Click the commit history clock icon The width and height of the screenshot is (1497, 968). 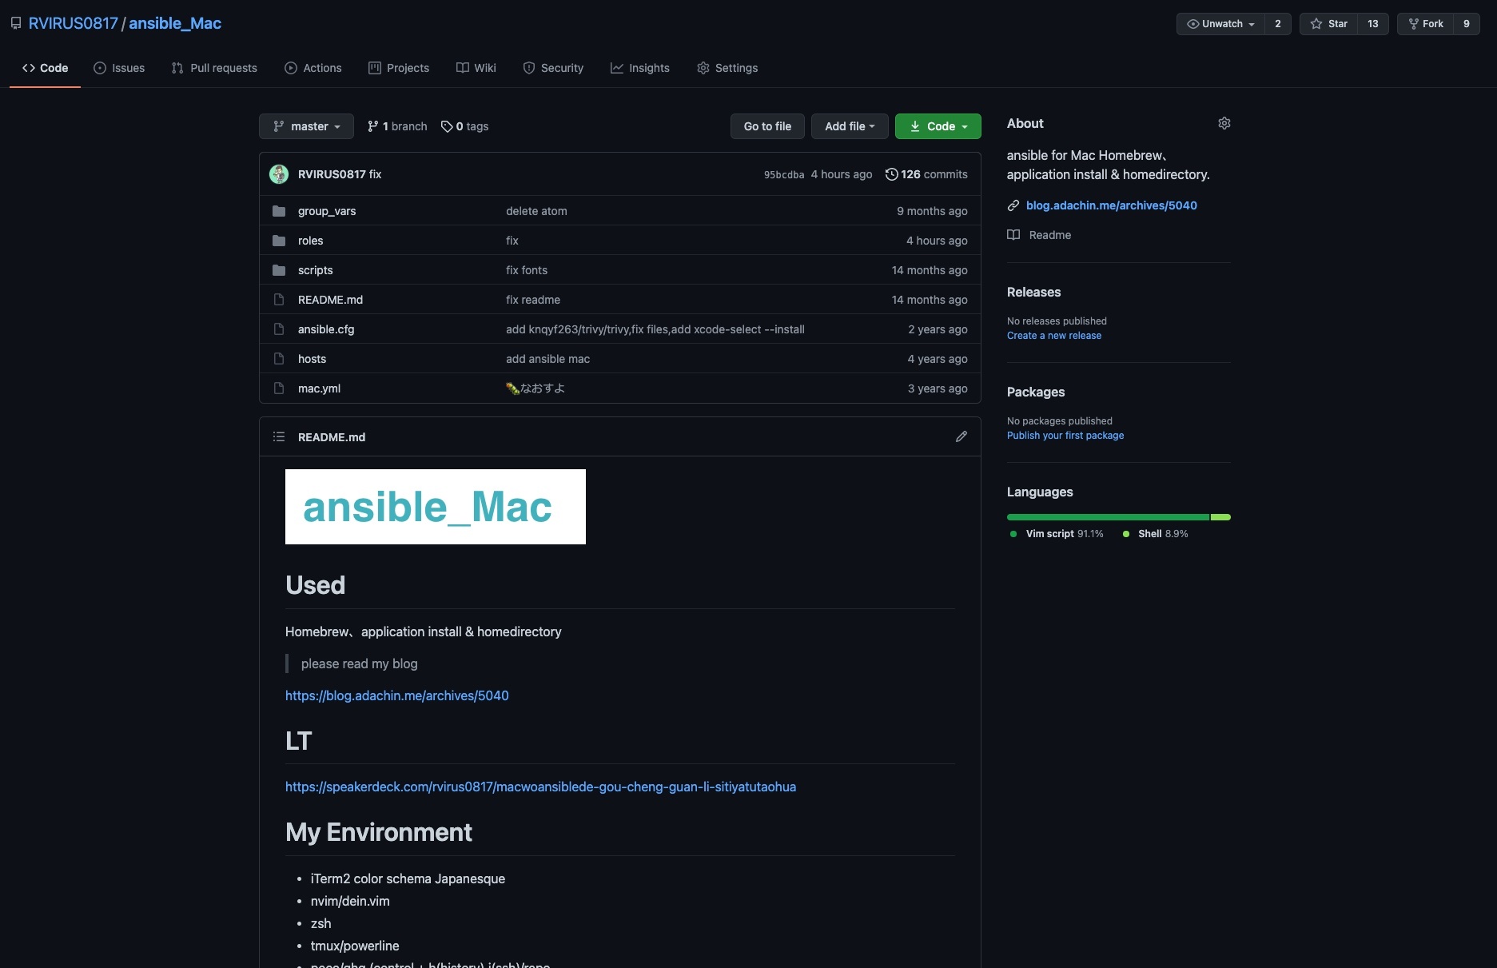coord(891,174)
